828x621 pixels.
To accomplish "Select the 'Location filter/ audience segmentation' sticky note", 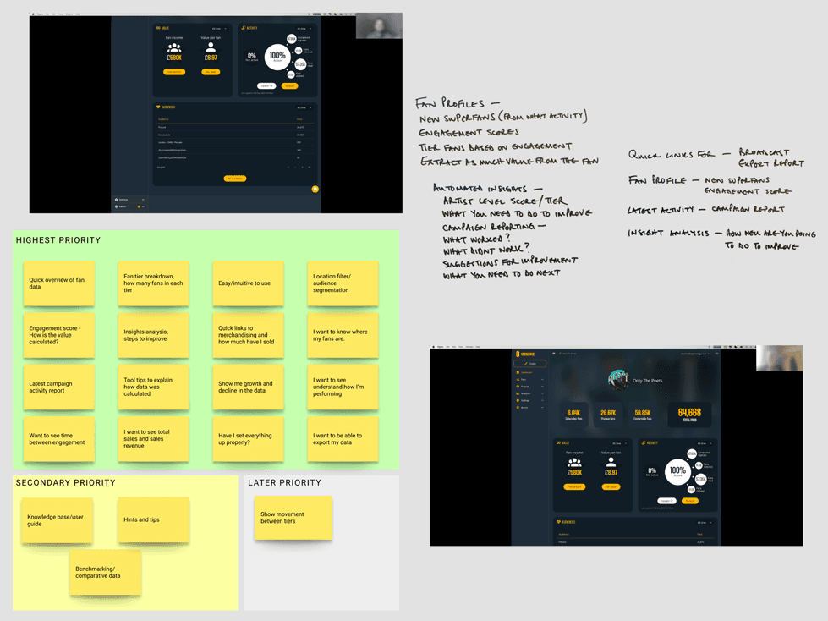I will point(343,283).
